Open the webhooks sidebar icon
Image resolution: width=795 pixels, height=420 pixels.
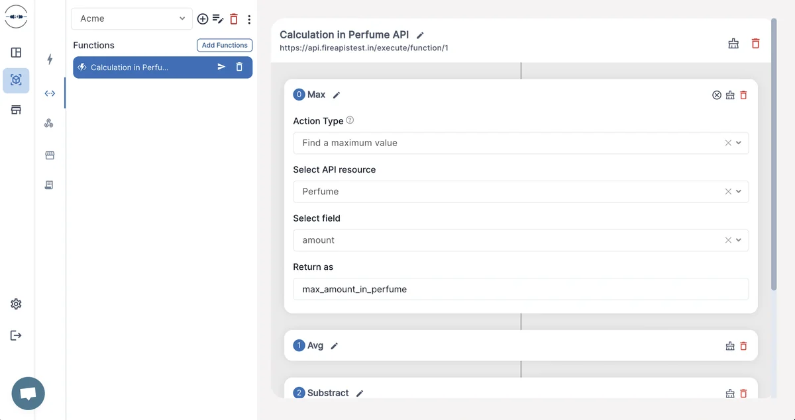click(49, 124)
